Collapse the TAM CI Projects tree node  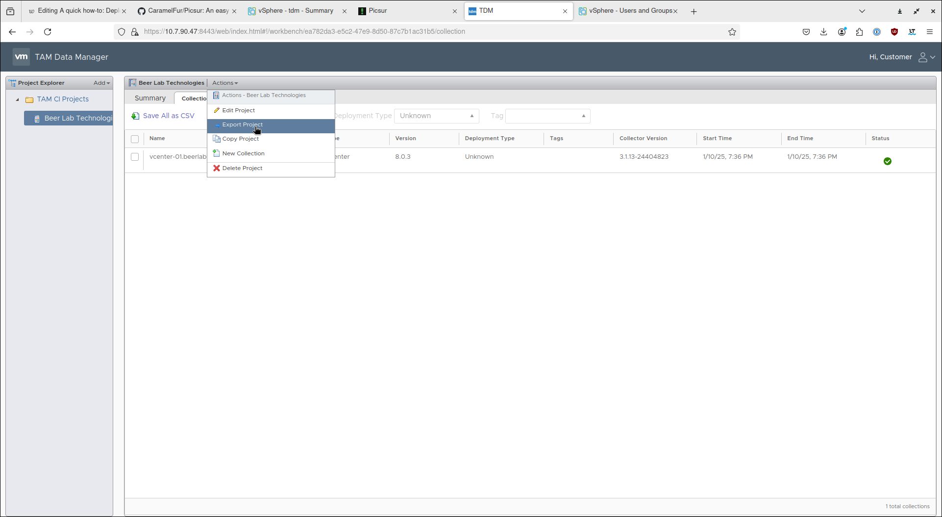(18, 99)
